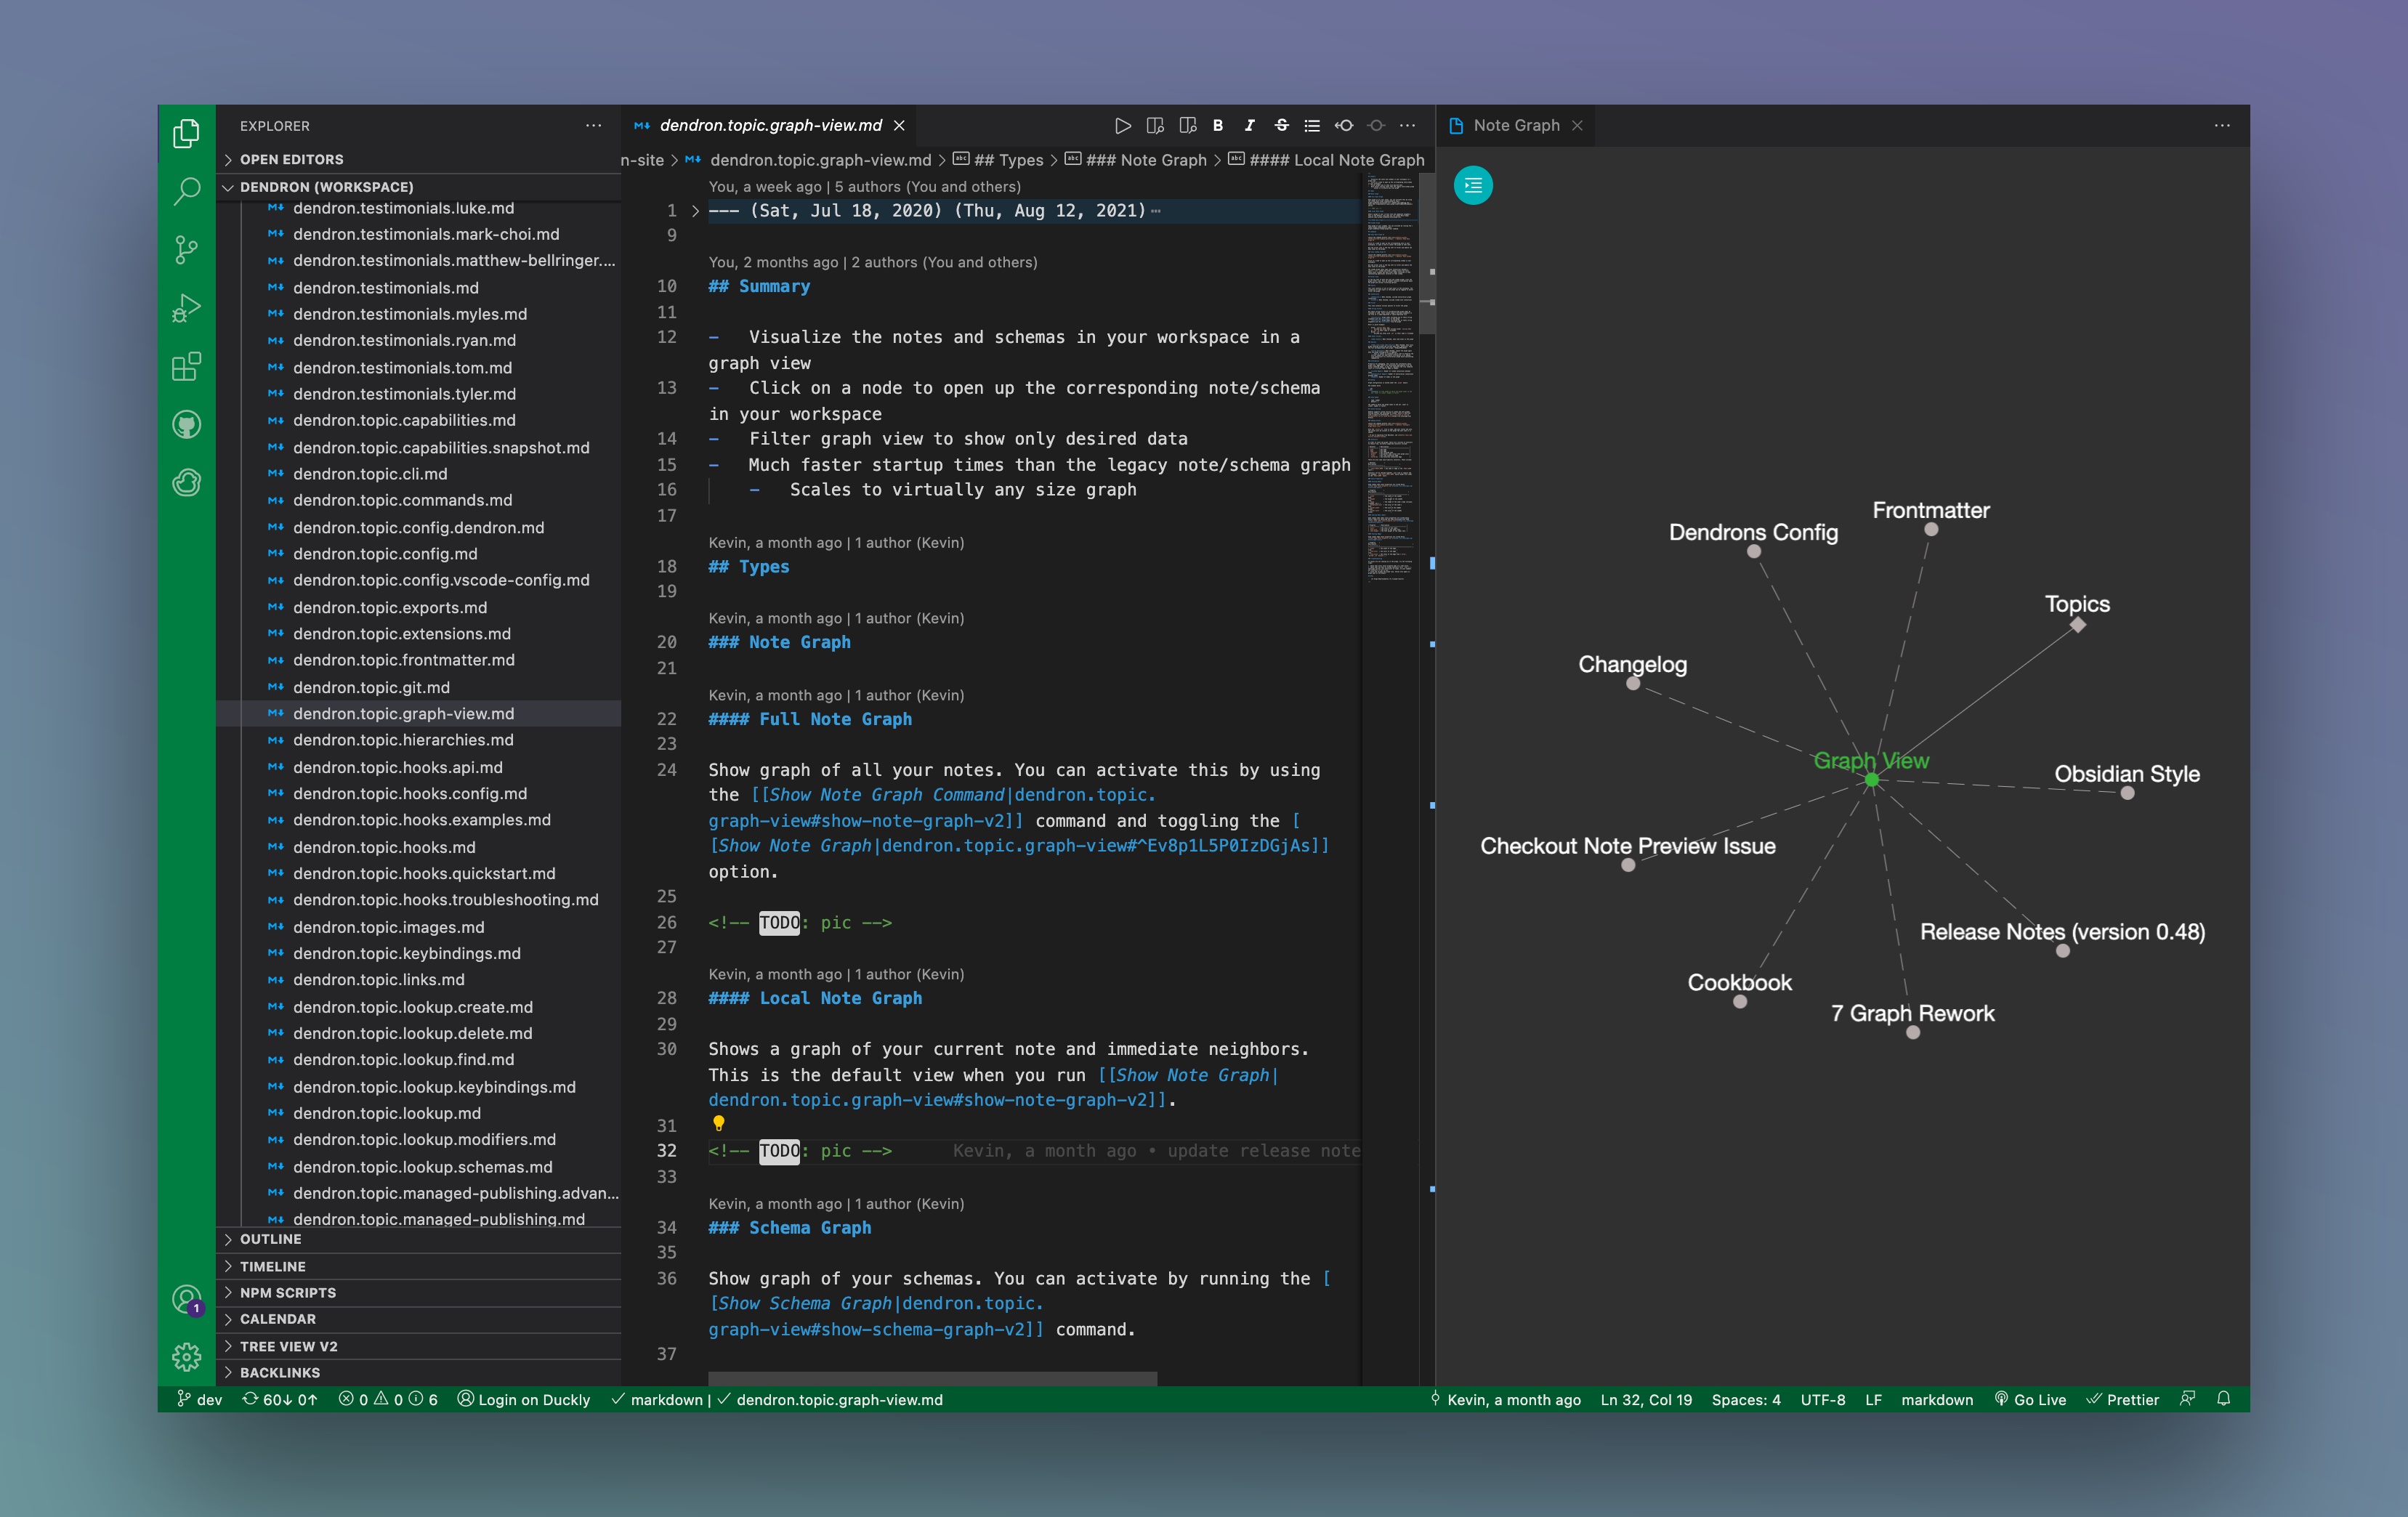Click the Bold formatting icon in toolbar
The image size is (2408, 1517).
point(1221,126)
